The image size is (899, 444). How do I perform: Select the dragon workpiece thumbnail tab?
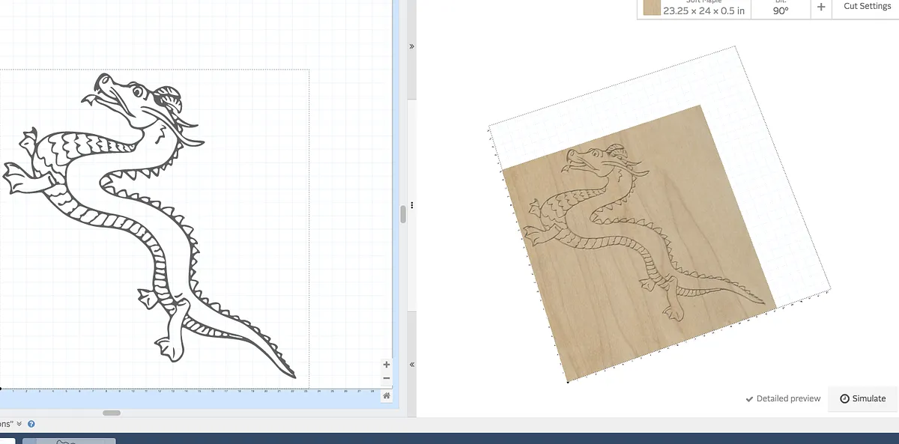(69, 440)
